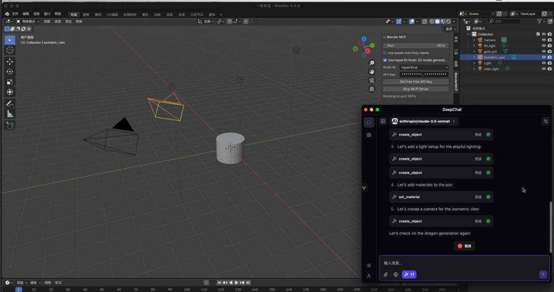This screenshot has height=292, width=554.
Task: Open the 文件 menu
Action: (15, 14)
